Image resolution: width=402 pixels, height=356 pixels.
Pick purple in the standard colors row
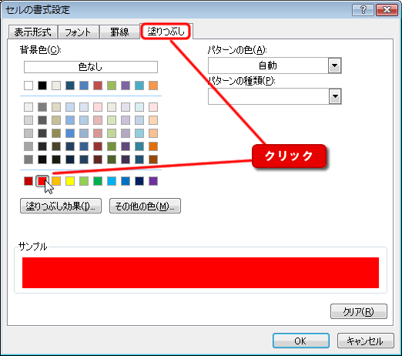click(x=153, y=181)
